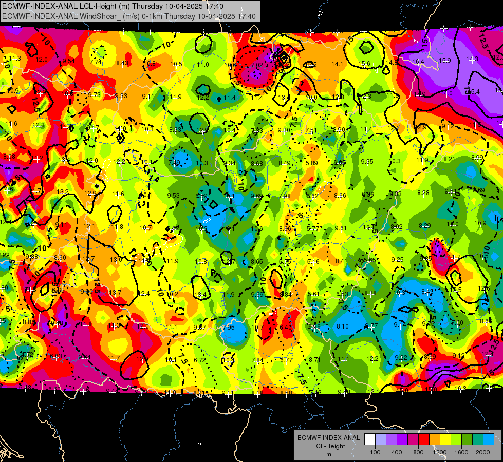Click the wind shear value 6.53

(342, 294)
